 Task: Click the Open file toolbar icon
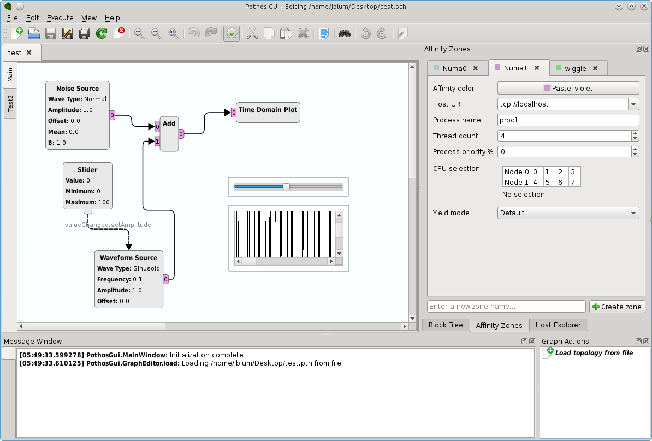[x=34, y=33]
